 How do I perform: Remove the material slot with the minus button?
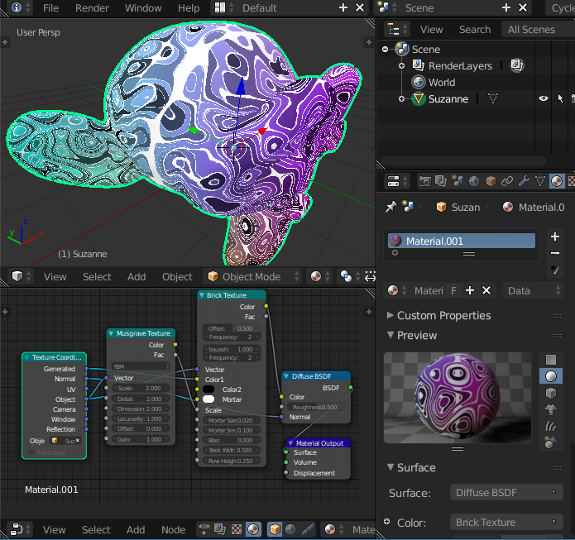[x=555, y=253]
